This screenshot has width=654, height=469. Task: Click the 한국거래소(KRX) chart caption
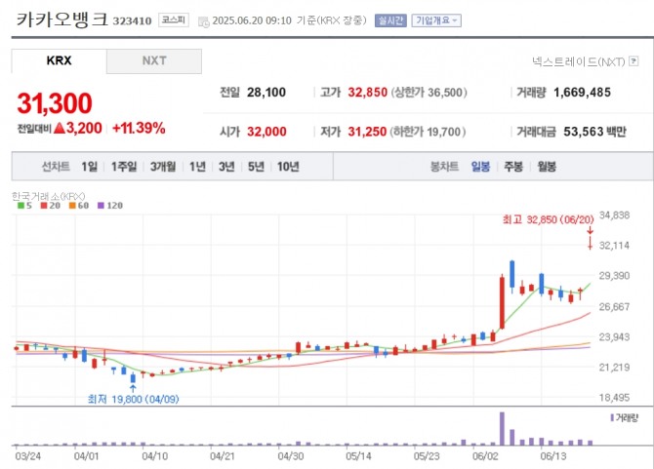(x=49, y=196)
